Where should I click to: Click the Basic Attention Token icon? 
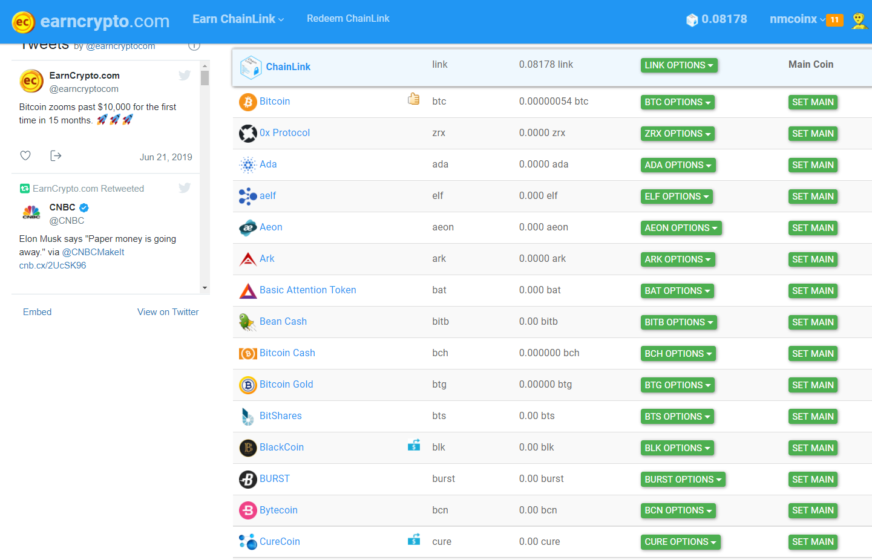point(248,291)
